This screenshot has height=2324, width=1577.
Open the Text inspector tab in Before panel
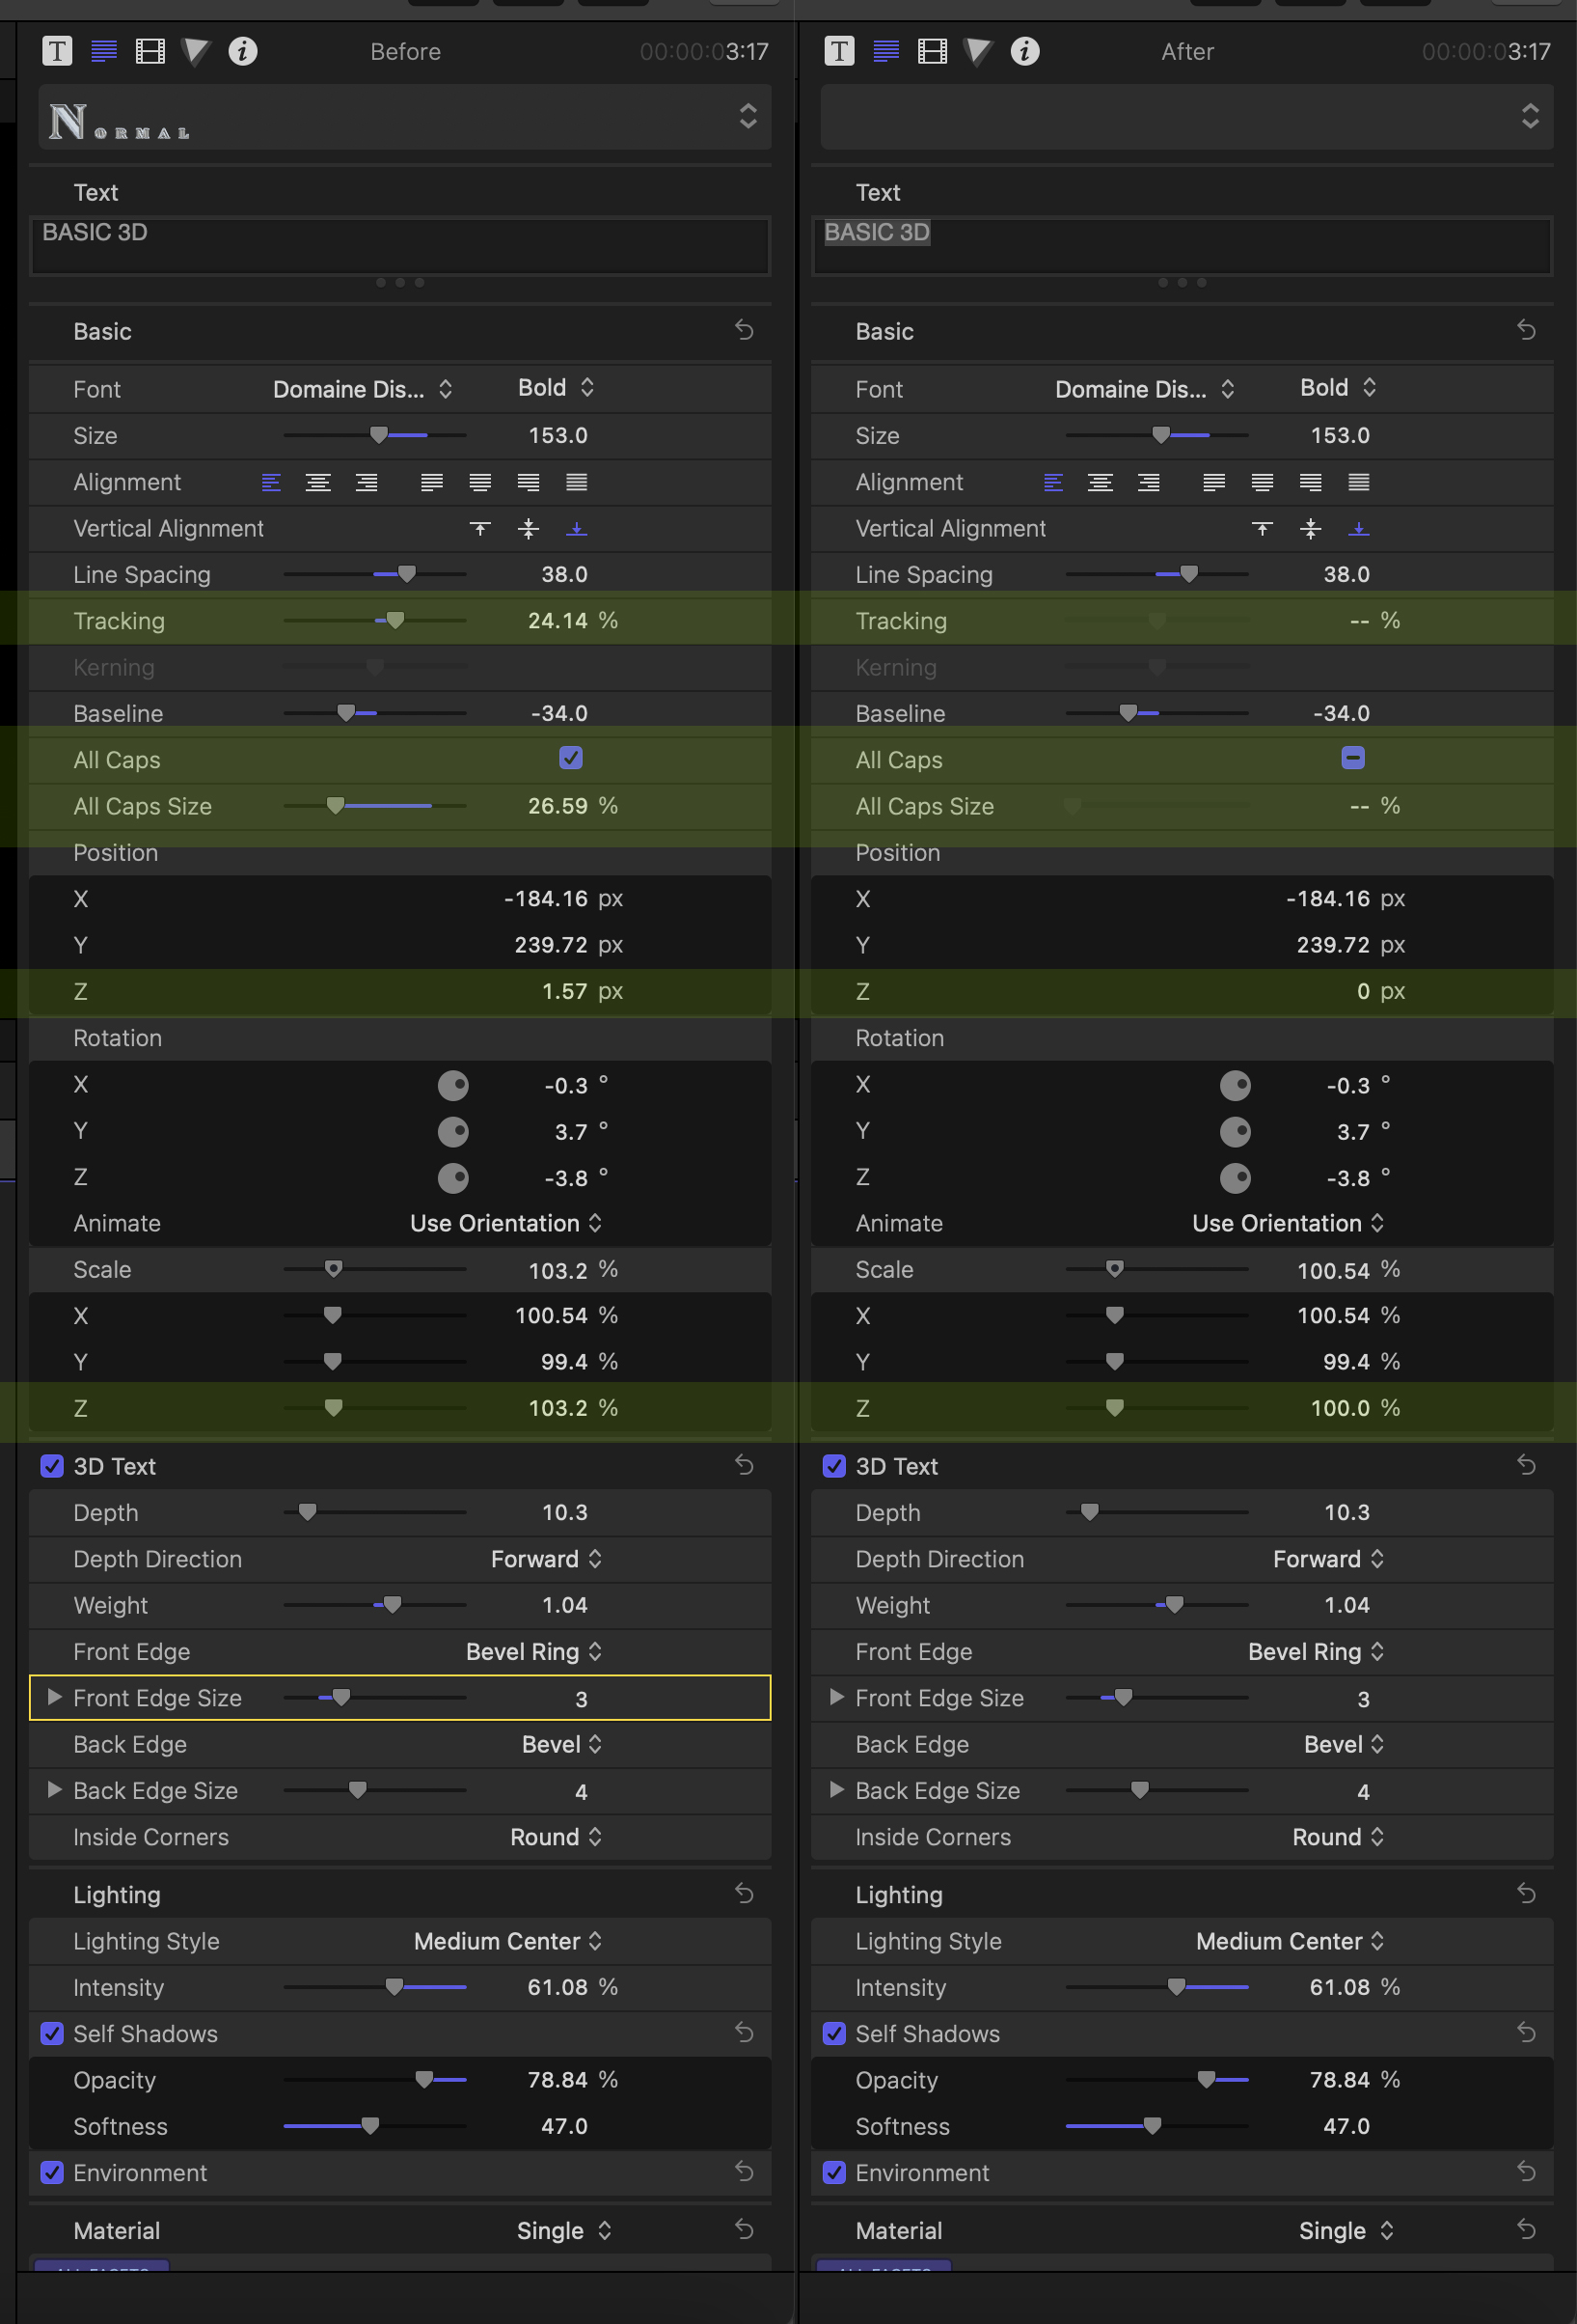coord(57,51)
